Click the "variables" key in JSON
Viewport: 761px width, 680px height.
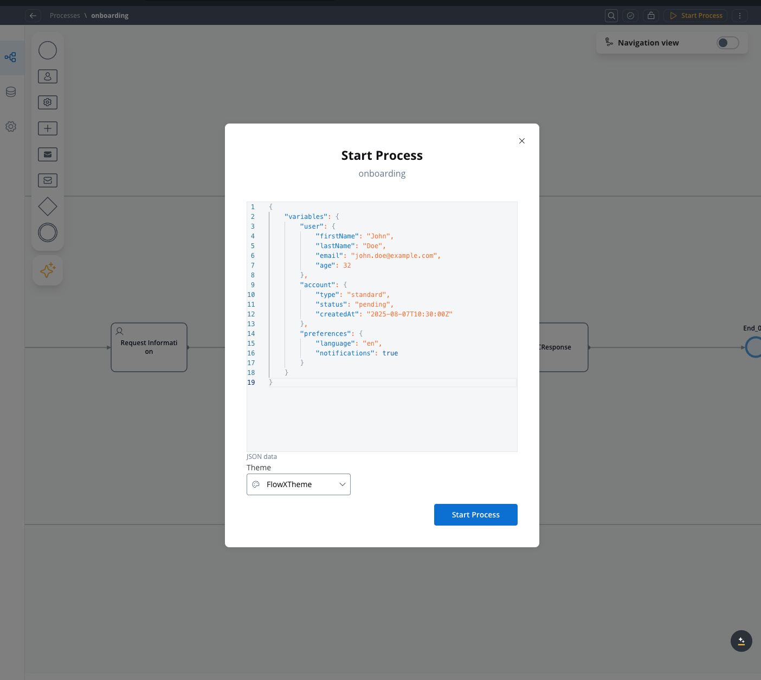[306, 217]
